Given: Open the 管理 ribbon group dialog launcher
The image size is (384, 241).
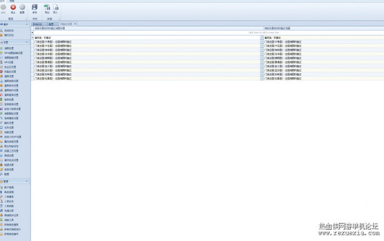Looking at the screenshot, I should 26,19.
